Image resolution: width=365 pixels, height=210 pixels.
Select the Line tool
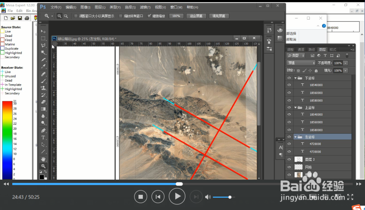[43, 152]
